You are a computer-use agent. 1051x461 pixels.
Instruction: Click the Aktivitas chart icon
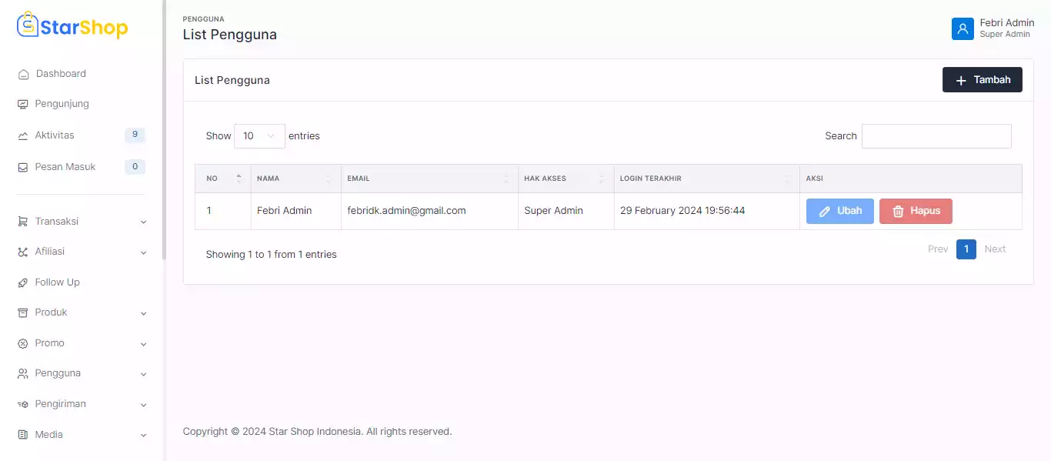click(23, 136)
